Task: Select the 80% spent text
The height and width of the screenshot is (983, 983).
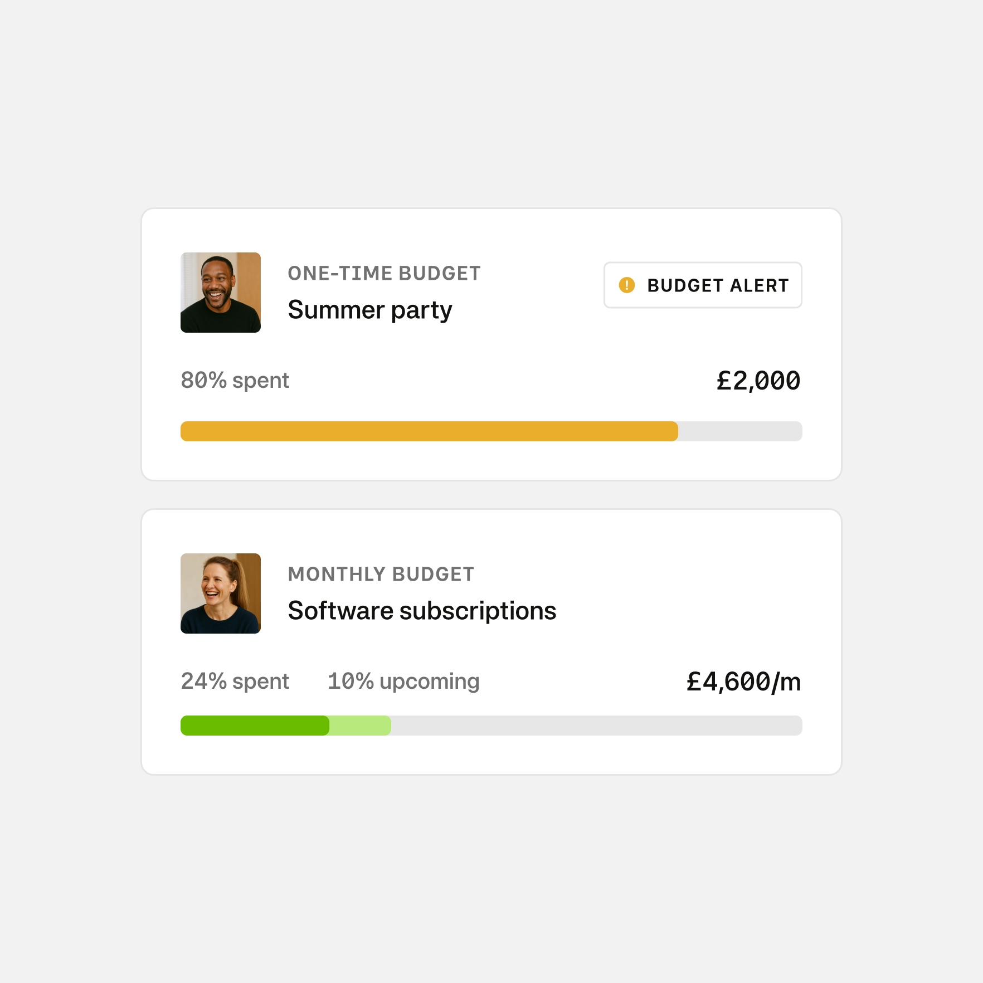Action: (235, 381)
